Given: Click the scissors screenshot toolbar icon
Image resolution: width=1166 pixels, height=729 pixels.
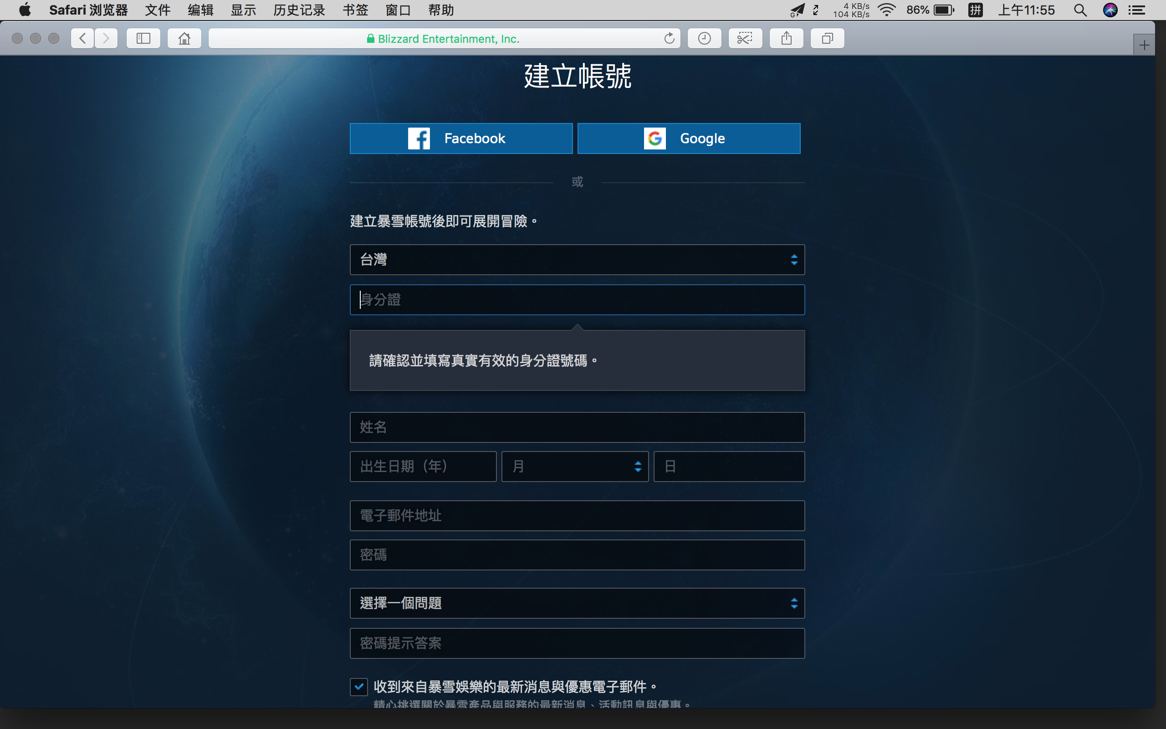Looking at the screenshot, I should coord(745,39).
